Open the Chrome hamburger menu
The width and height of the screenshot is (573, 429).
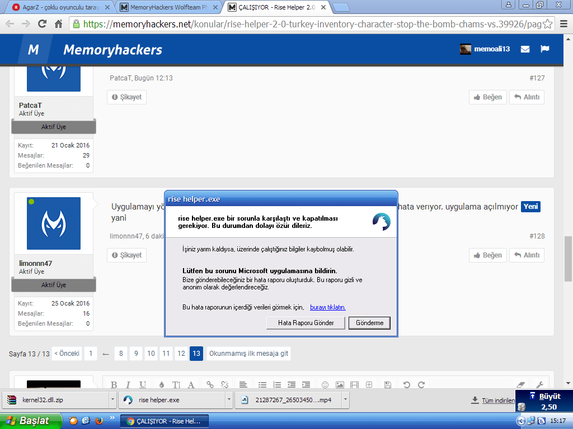point(564,24)
